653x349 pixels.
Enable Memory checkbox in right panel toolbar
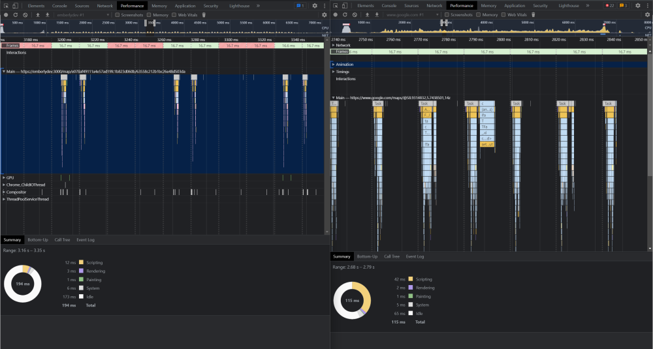click(478, 14)
